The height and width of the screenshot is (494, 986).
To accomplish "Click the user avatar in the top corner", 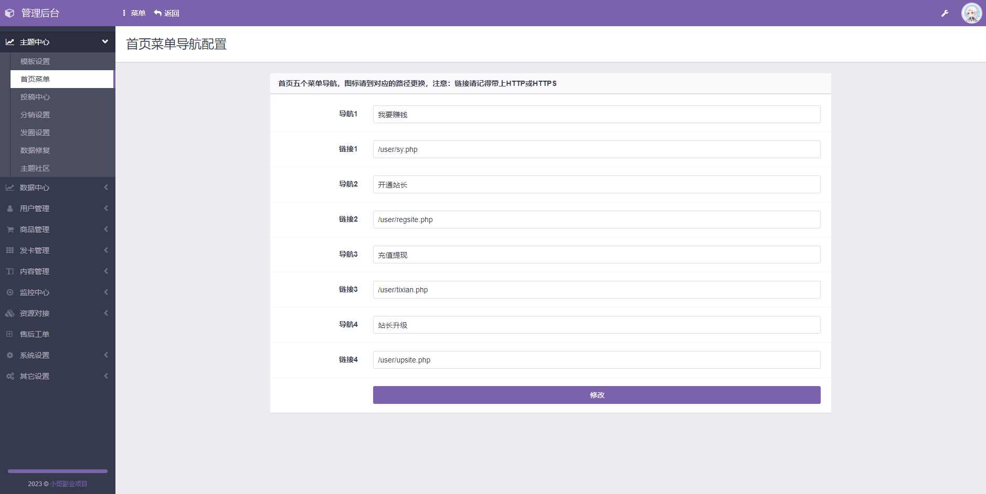I will (972, 13).
